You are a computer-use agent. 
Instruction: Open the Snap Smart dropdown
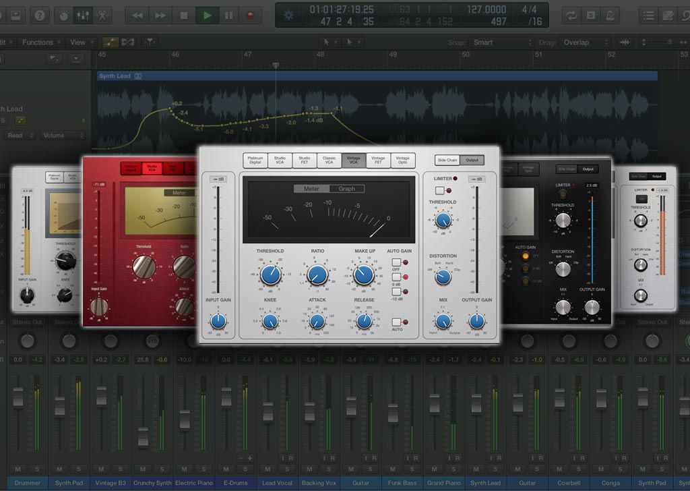tap(501, 42)
